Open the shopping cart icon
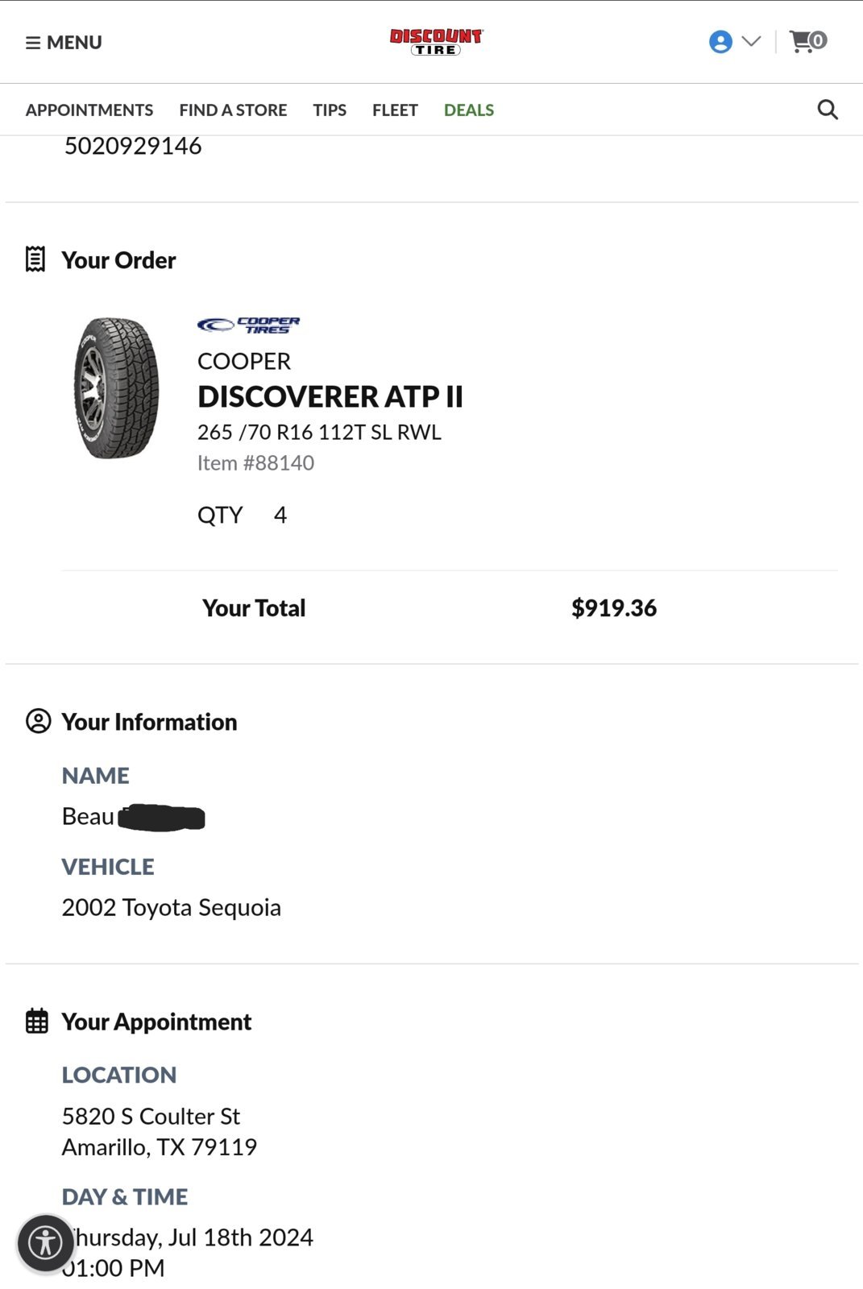 click(x=808, y=41)
